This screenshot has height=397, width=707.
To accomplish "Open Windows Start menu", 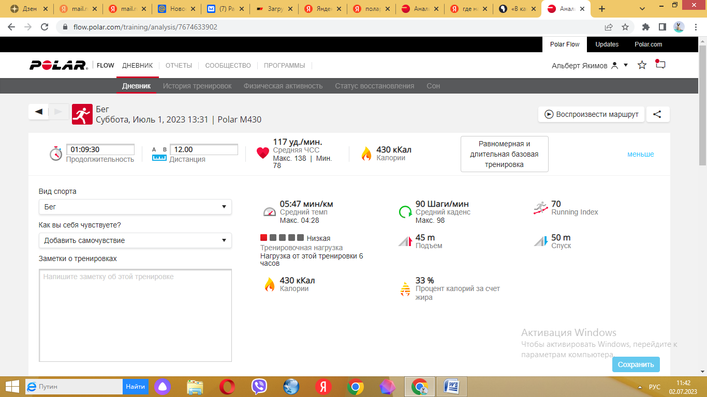I will point(12,386).
